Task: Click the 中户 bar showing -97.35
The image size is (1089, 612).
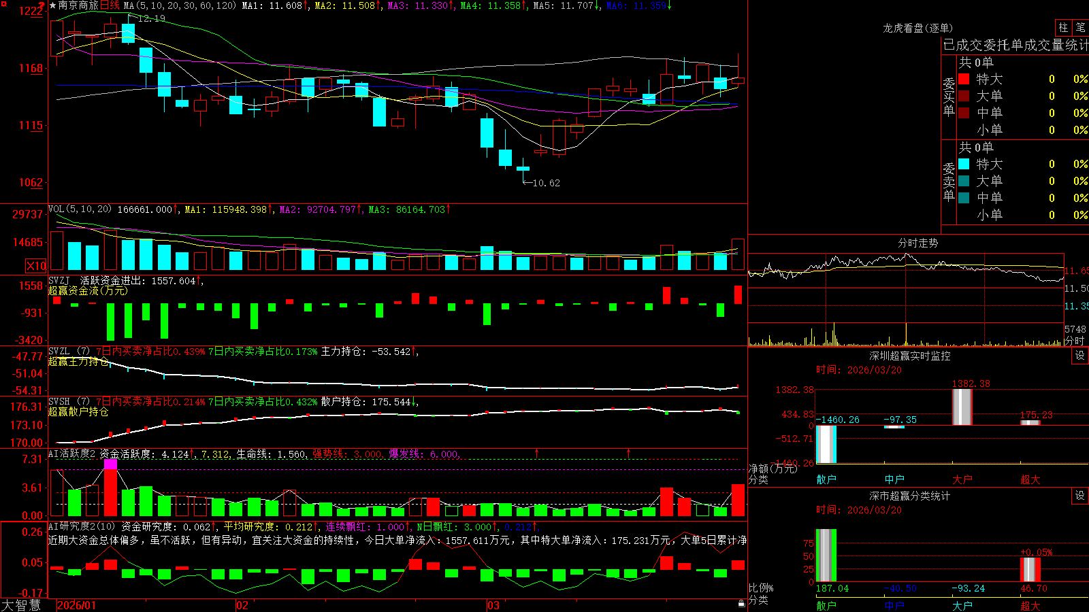Action: pos(894,427)
